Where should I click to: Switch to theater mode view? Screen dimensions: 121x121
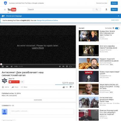pyautogui.click(x=70, y=66)
